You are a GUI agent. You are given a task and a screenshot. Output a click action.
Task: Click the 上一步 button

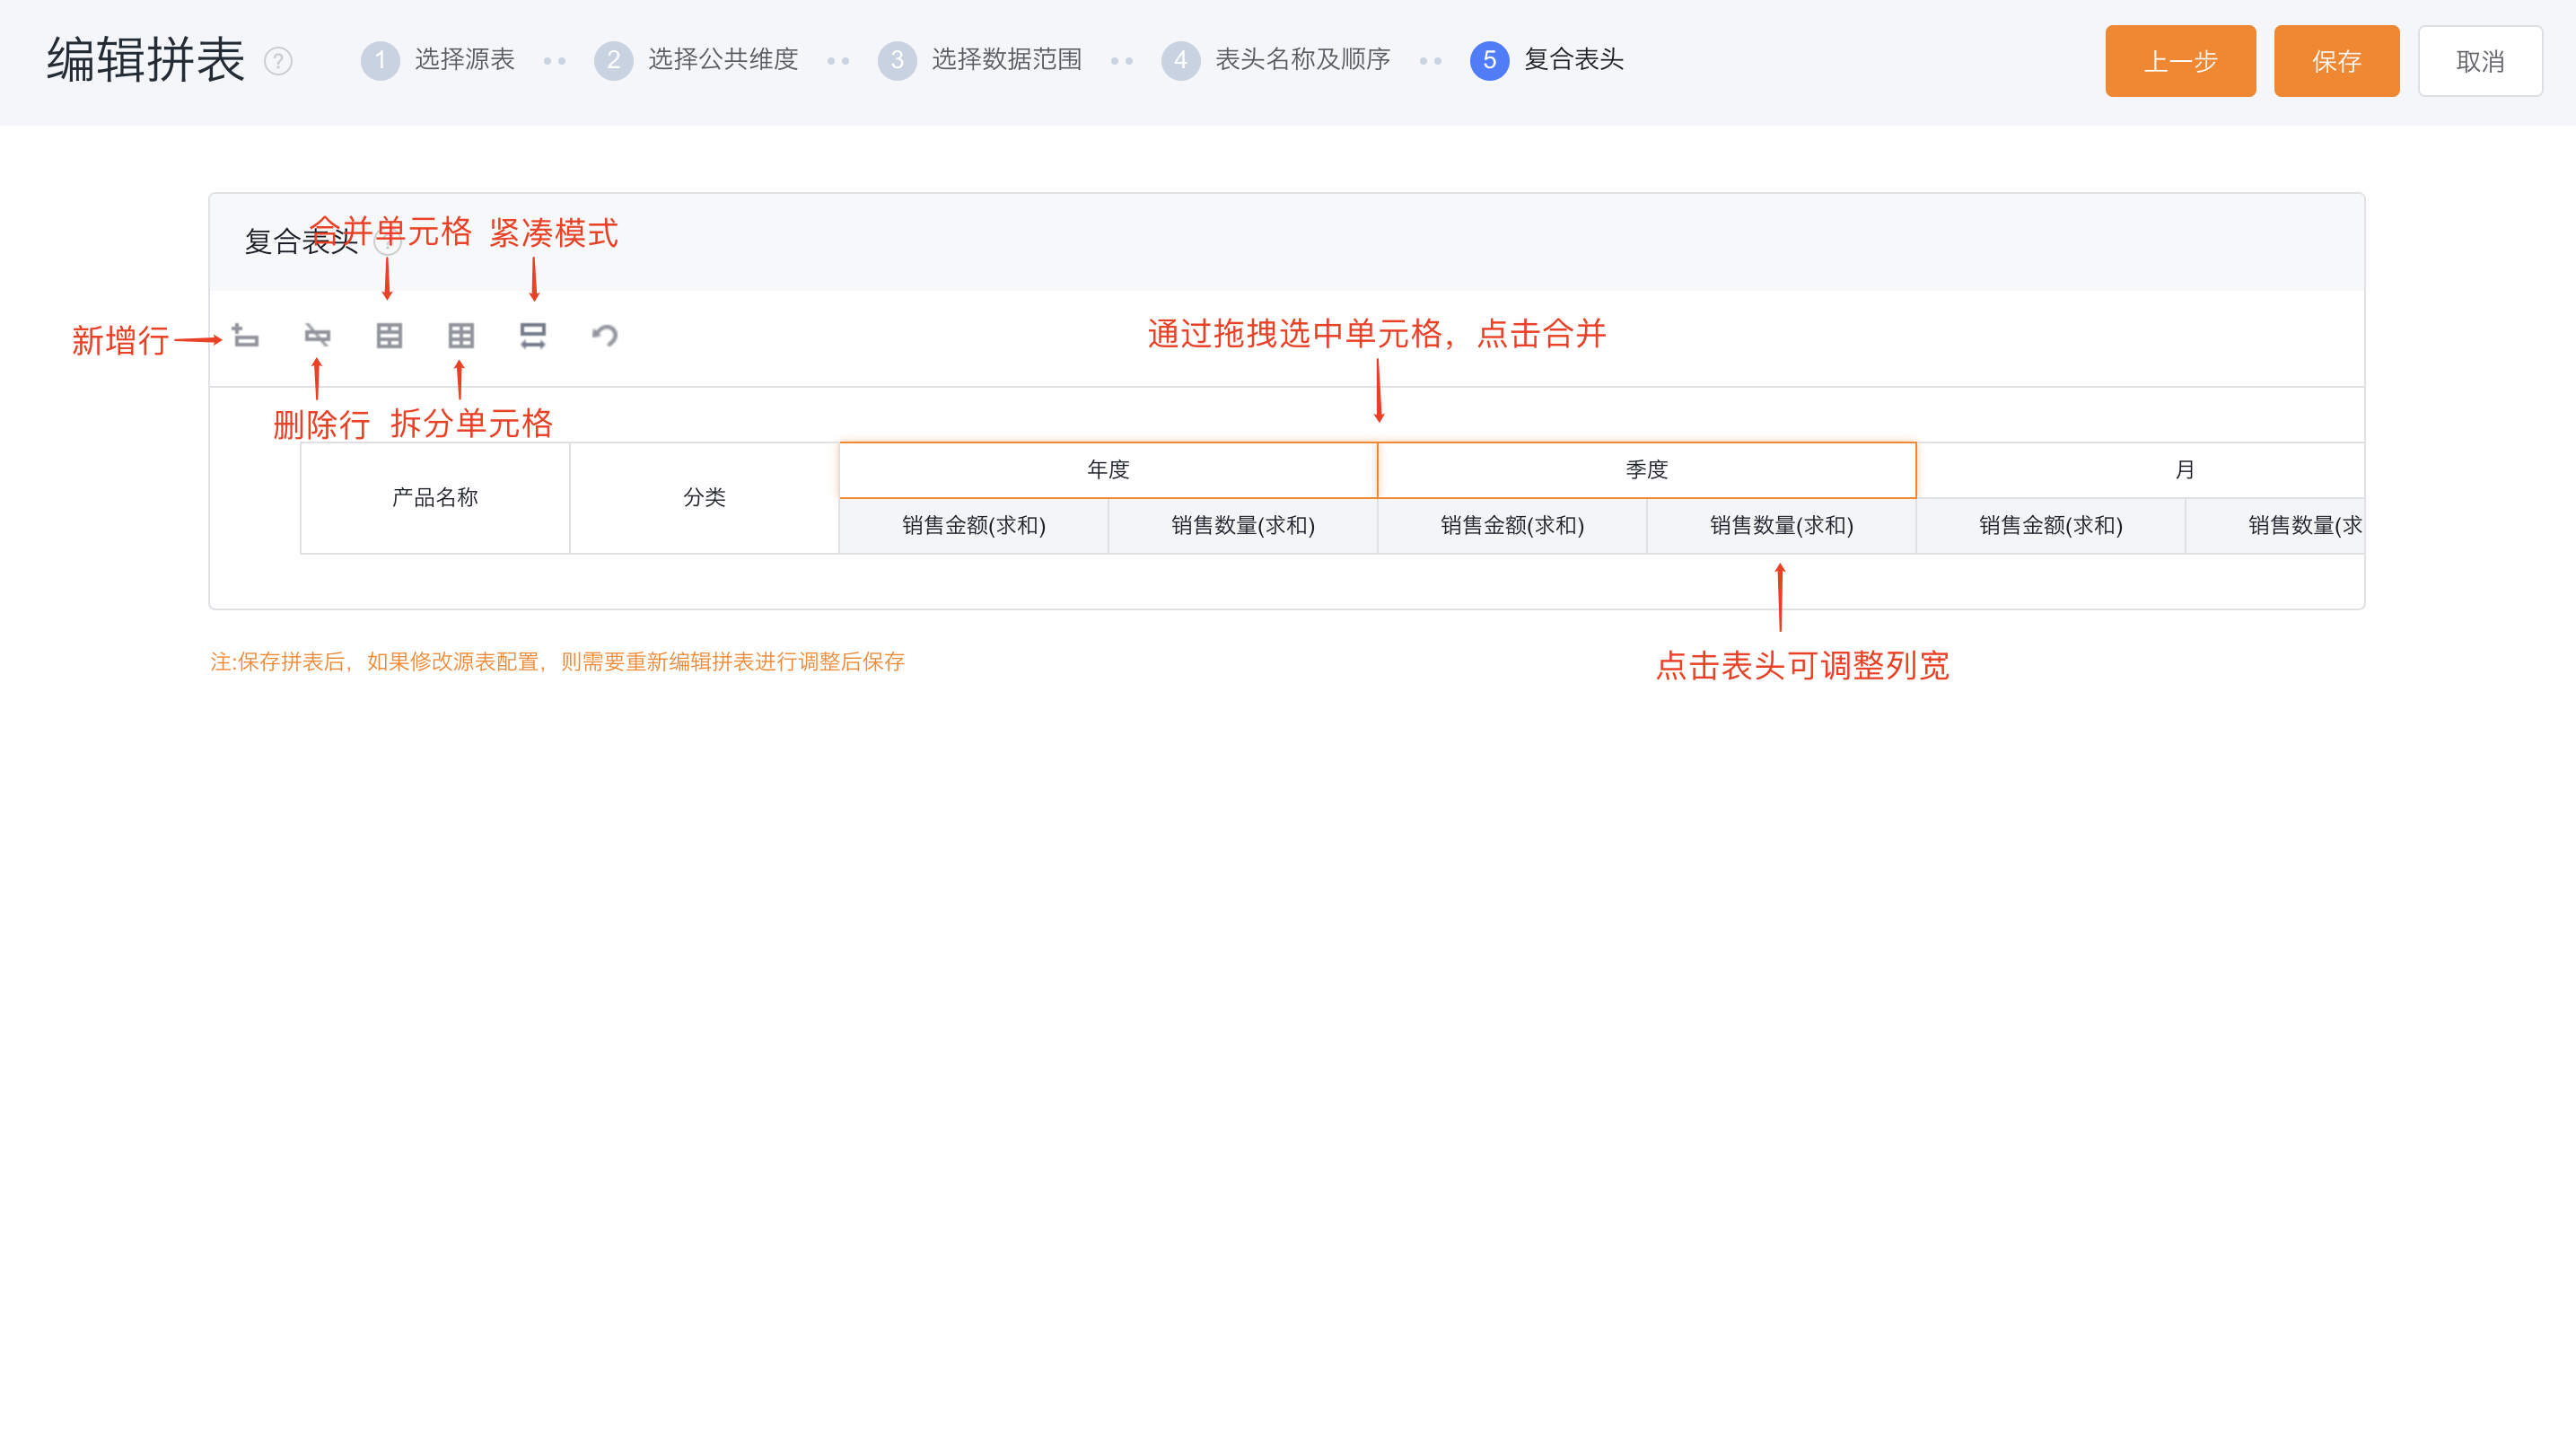tap(2180, 61)
